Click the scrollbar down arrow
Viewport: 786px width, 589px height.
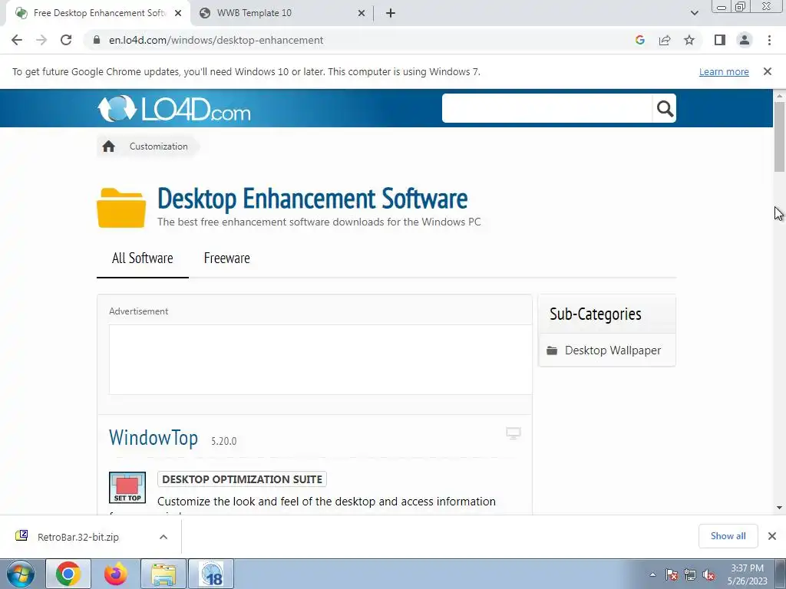pyautogui.click(x=780, y=508)
